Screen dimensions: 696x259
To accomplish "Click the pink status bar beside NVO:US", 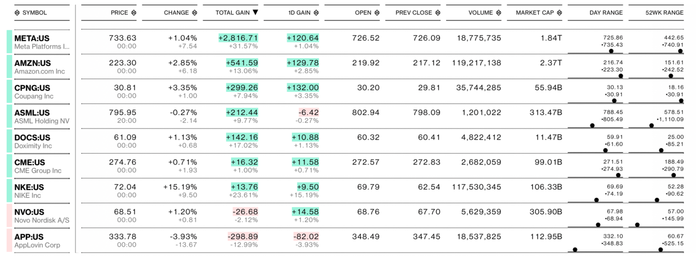I will (9, 215).
